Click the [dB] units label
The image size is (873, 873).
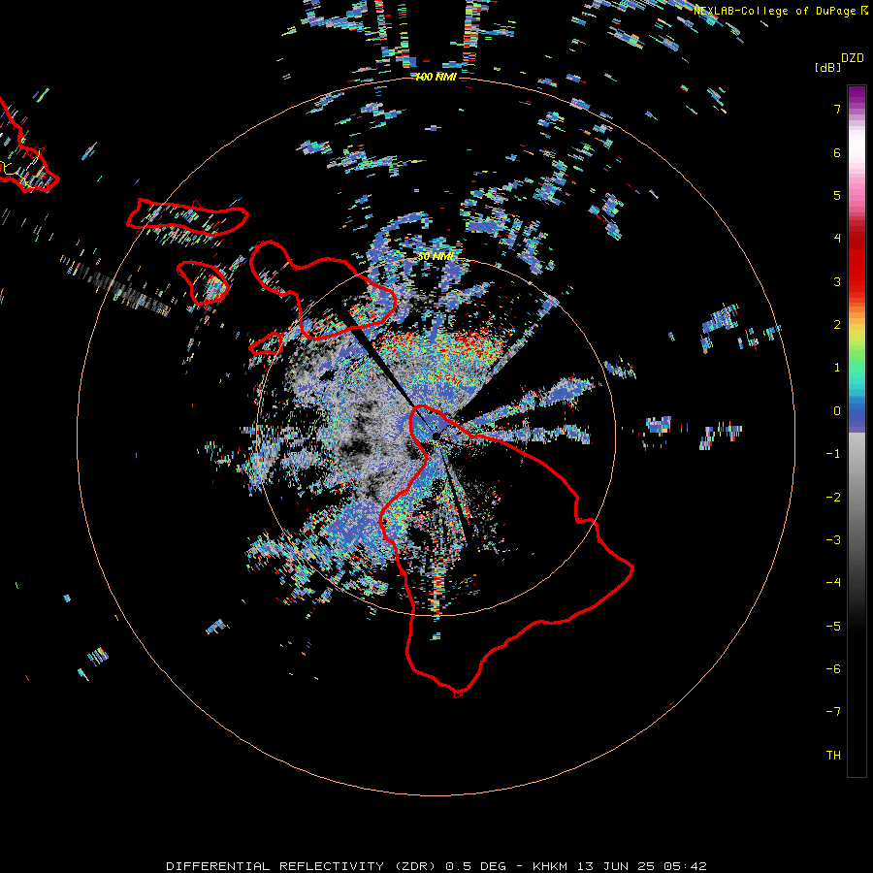click(x=827, y=67)
